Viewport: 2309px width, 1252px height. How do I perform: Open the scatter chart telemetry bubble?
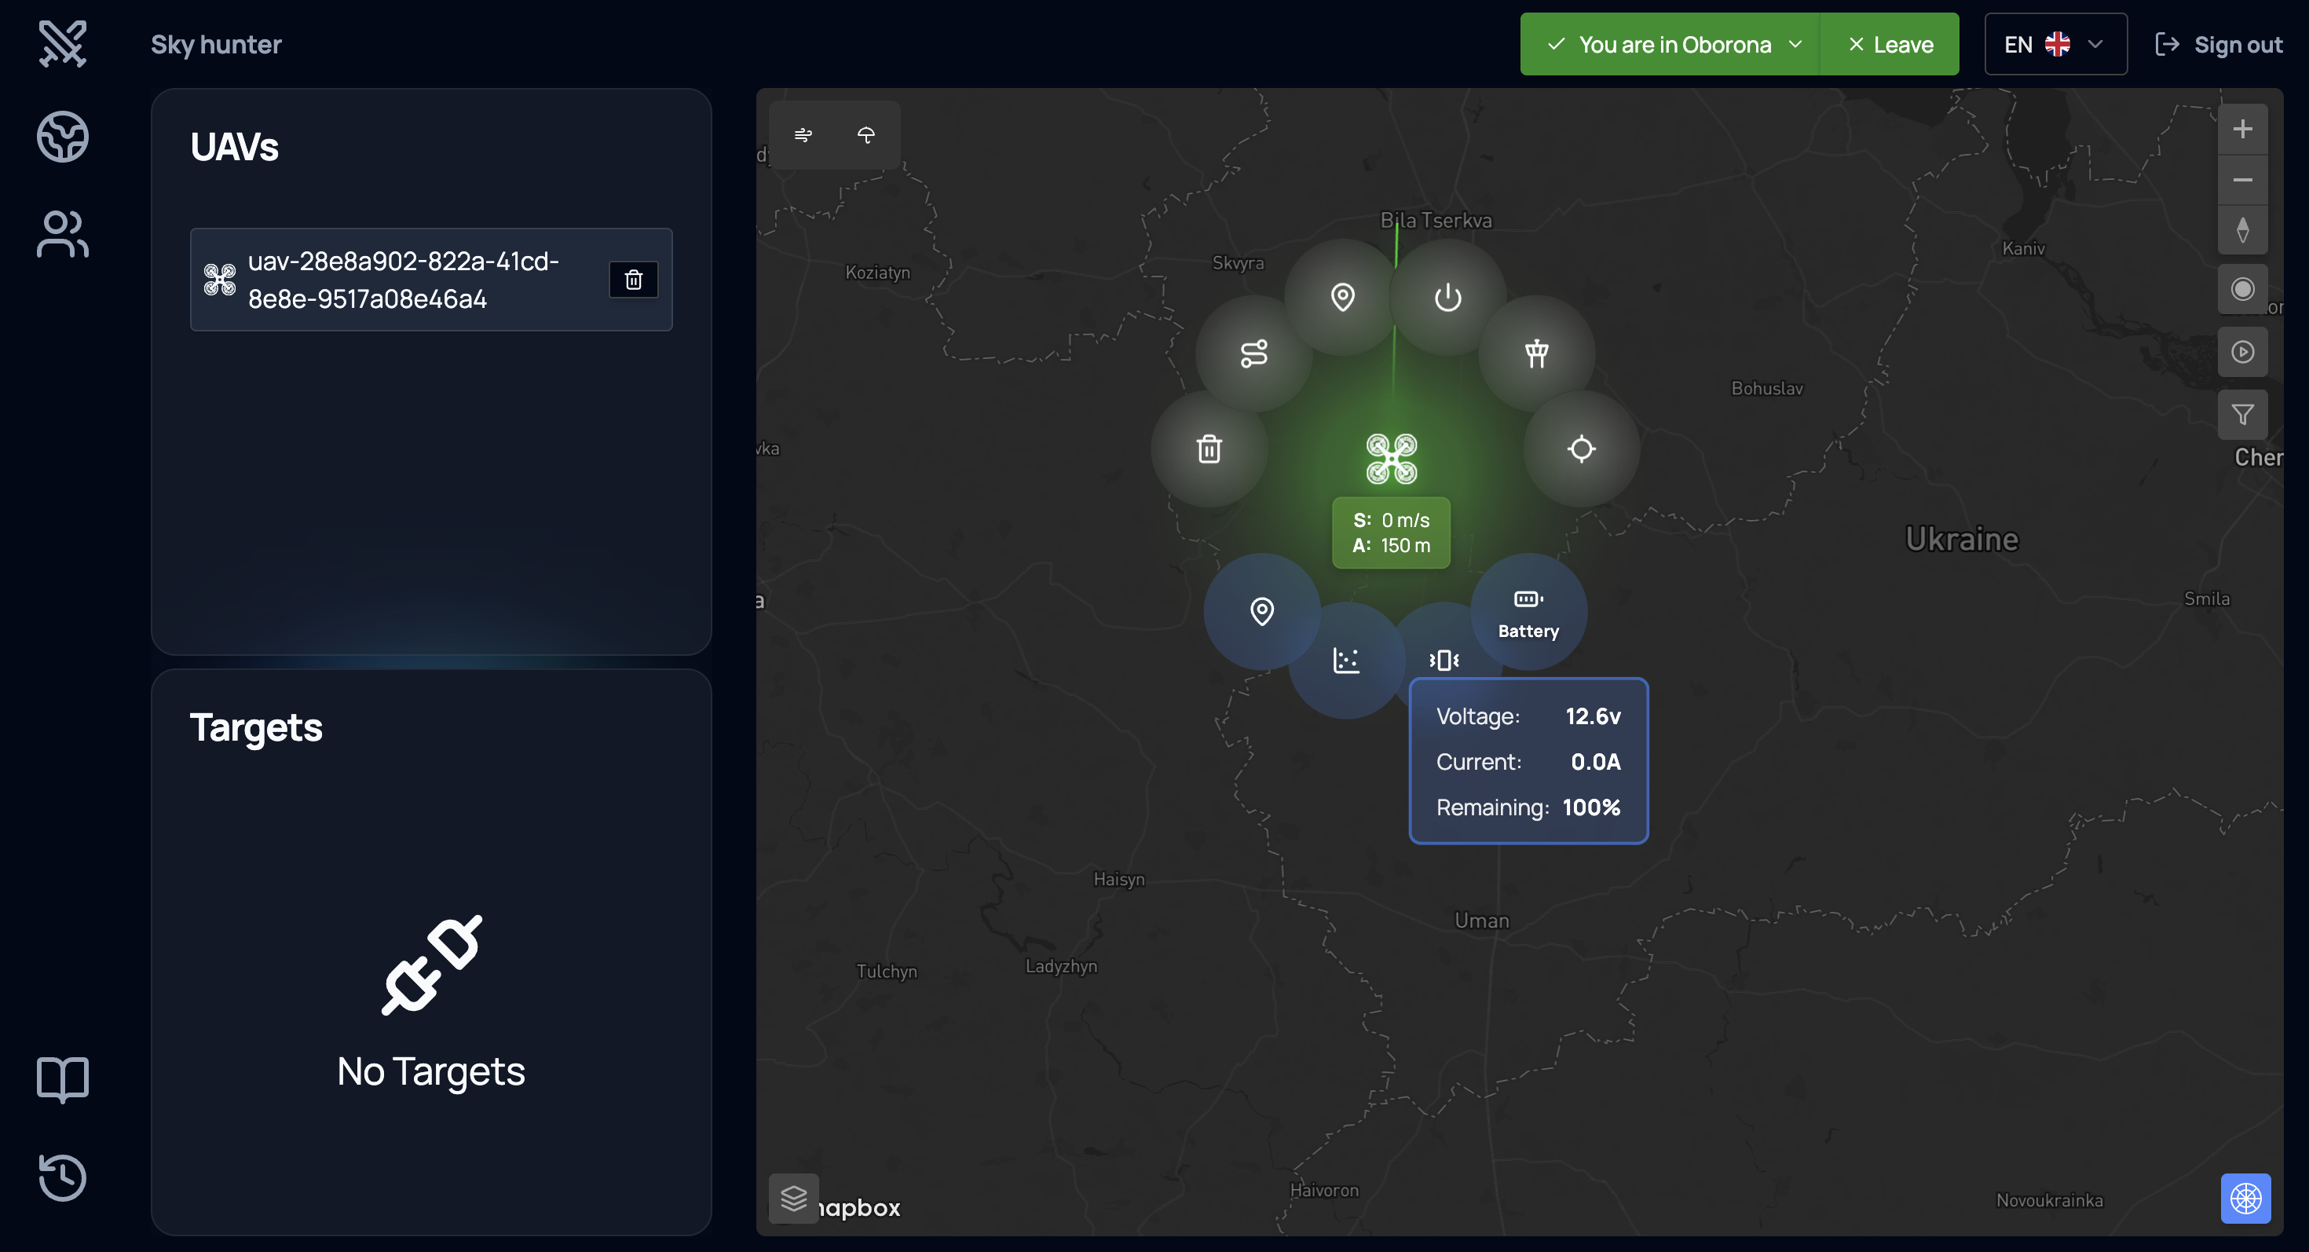[1345, 661]
